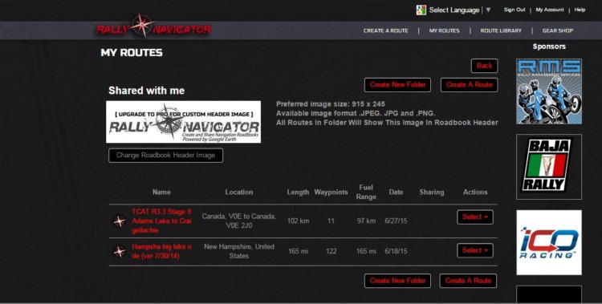Click the 'Sponsors' heading
602x304 pixels.
click(x=549, y=47)
